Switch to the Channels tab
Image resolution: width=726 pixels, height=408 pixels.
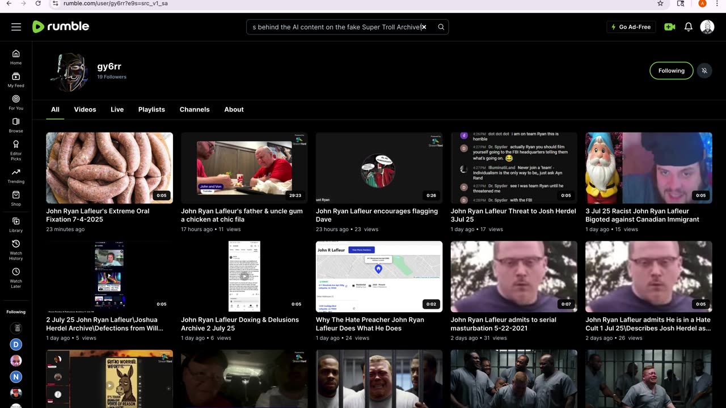coord(195,109)
